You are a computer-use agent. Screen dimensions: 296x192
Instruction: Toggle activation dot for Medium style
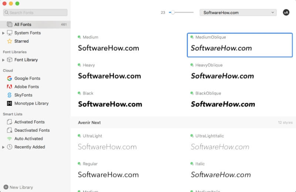tap(79, 37)
